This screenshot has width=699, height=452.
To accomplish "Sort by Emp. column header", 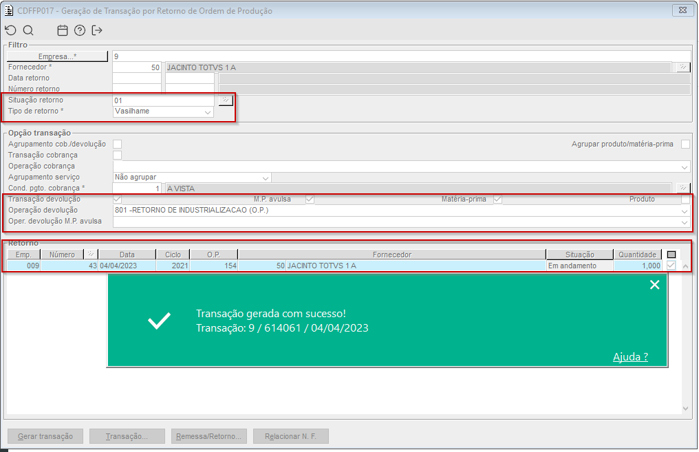I will (x=23, y=255).
